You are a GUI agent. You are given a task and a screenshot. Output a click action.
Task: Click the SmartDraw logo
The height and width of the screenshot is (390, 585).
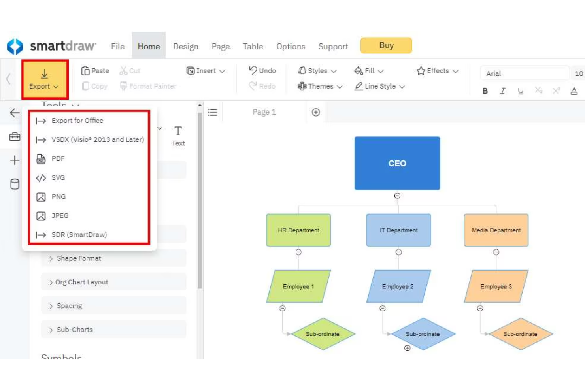(51, 46)
